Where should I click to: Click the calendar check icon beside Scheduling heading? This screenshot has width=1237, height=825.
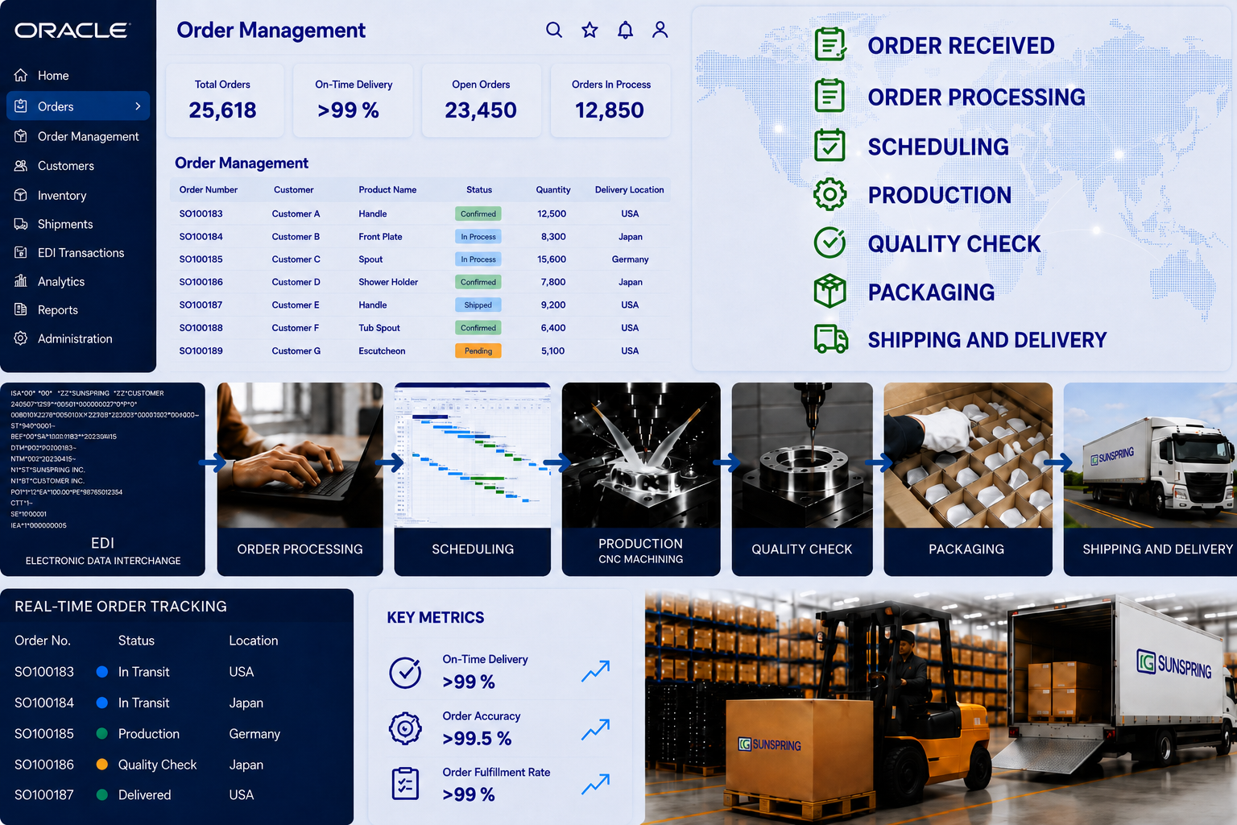click(x=829, y=146)
